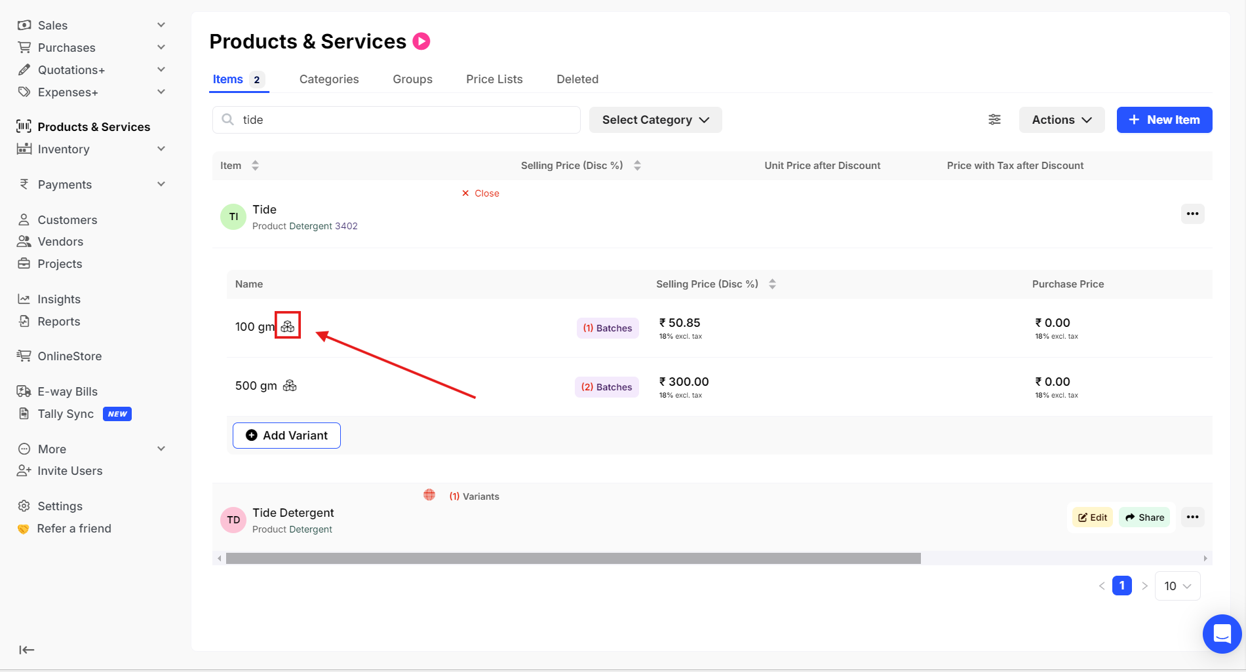
Task: Switch to the Categories tab
Action: coord(329,79)
